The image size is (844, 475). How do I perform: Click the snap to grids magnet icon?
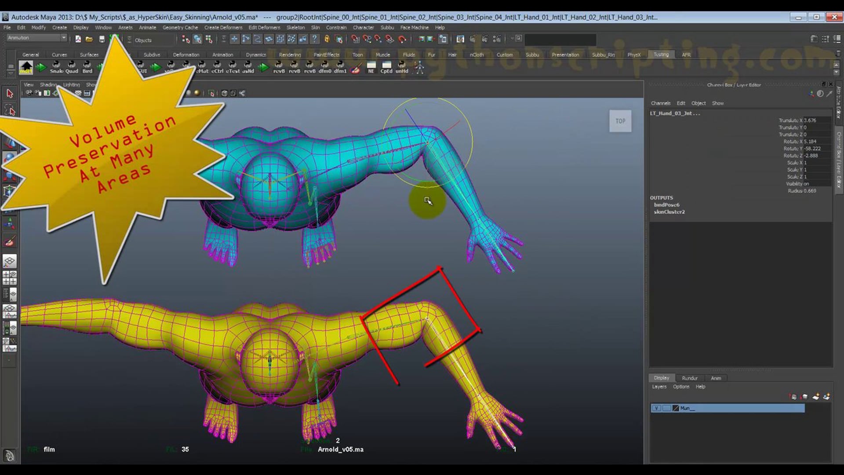click(355, 39)
